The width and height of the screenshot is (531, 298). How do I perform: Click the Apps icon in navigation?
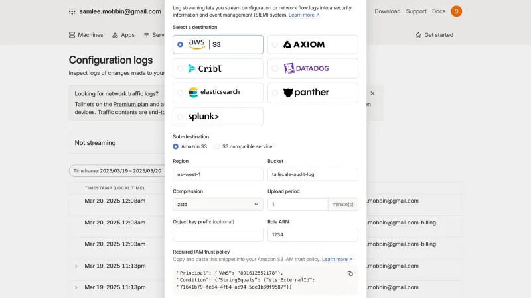coord(115,35)
